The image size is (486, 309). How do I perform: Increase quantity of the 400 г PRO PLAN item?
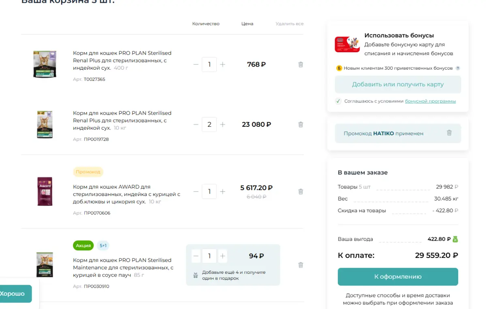(x=222, y=64)
